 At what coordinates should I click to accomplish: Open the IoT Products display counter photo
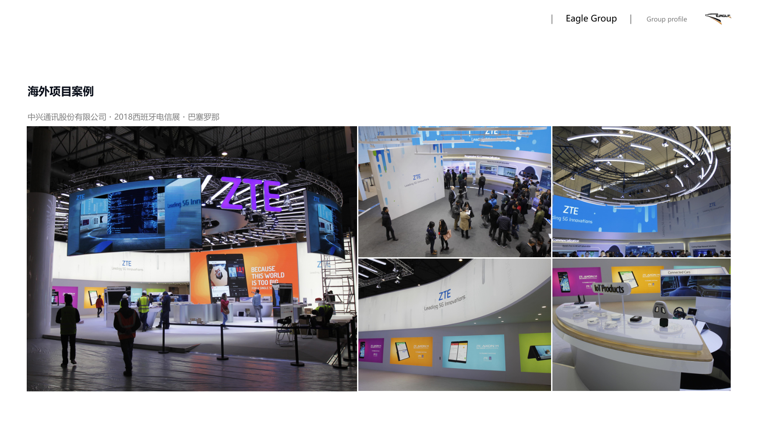click(x=641, y=325)
